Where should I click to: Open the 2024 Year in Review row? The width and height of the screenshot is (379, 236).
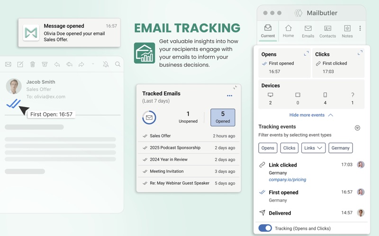click(189, 160)
